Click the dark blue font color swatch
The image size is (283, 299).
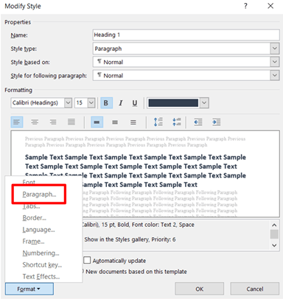[x=173, y=103]
